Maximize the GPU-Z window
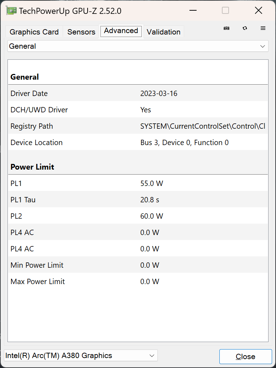Image resolution: width=276 pixels, height=368 pixels. click(x=225, y=11)
